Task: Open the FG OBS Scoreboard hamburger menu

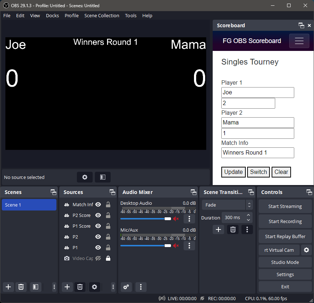Action: click(299, 41)
